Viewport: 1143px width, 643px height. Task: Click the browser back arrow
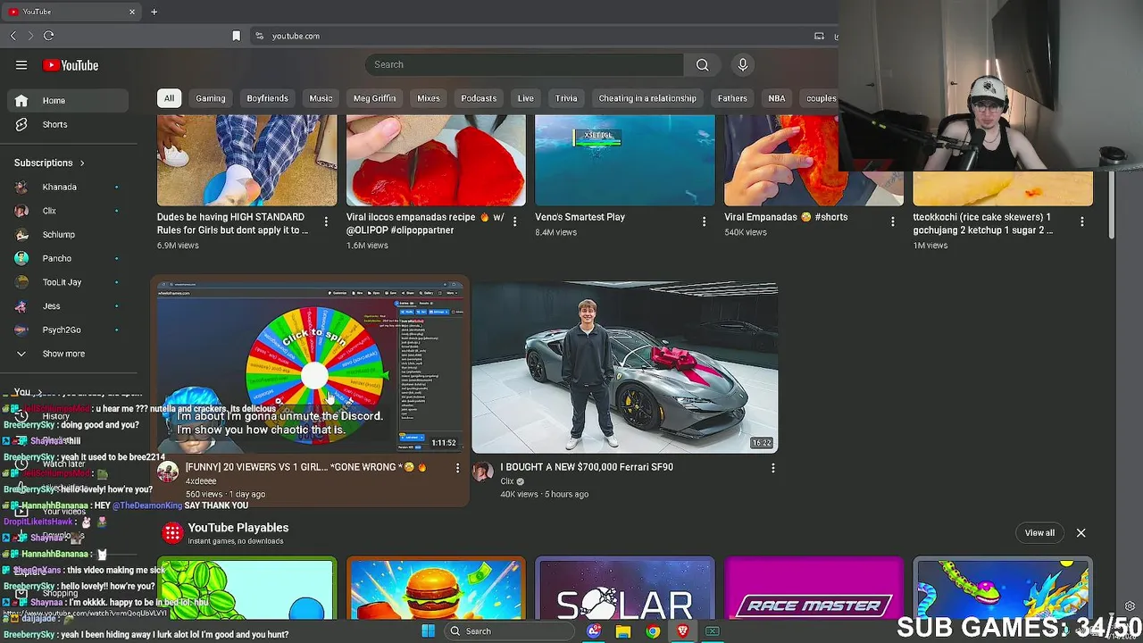(x=13, y=36)
